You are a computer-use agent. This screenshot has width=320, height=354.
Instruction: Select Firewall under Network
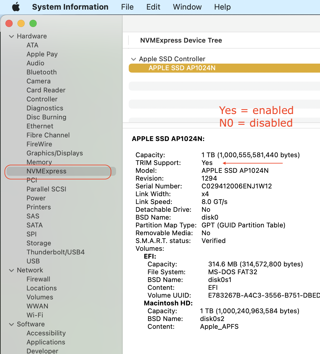point(38,279)
